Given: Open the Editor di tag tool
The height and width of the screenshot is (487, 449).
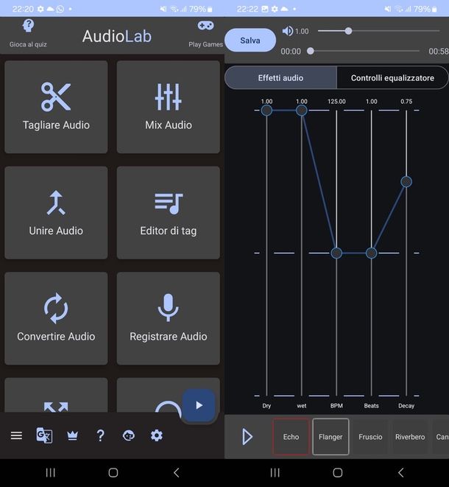Looking at the screenshot, I should 168,212.
